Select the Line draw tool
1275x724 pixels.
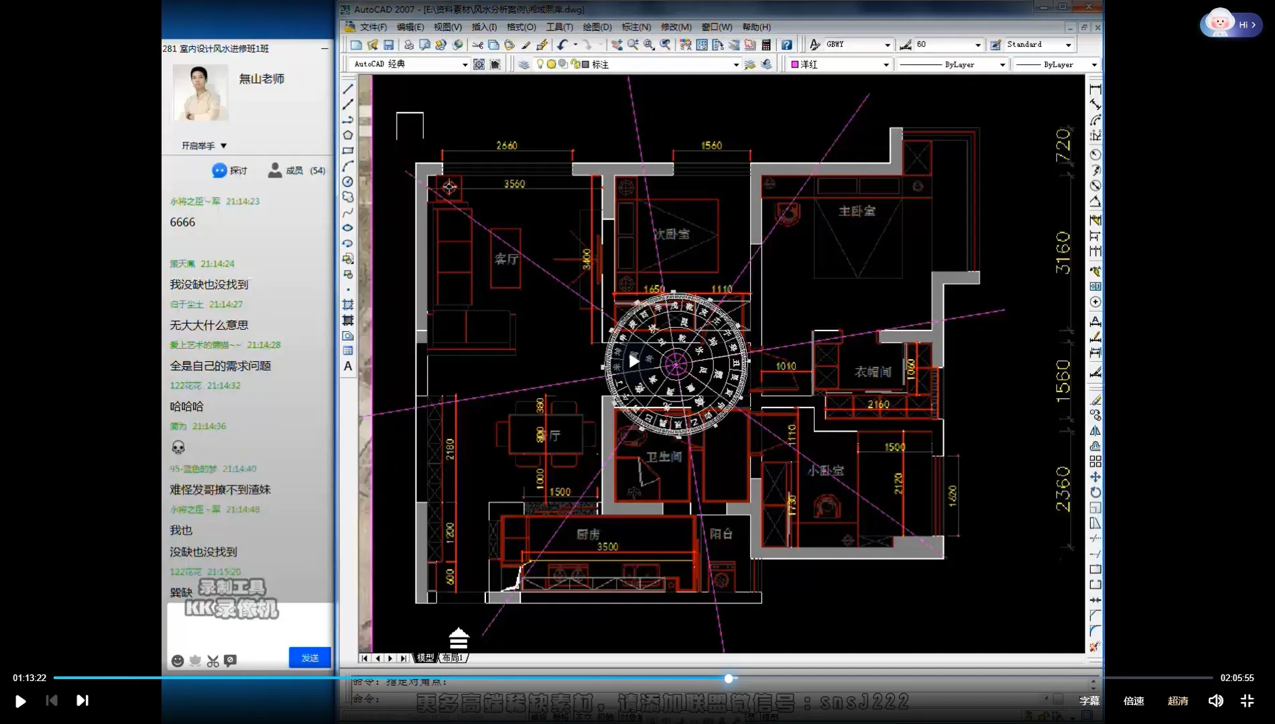point(348,89)
